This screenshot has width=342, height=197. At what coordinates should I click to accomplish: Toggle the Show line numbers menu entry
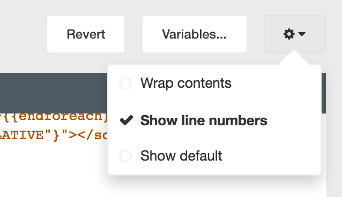[x=214, y=120]
